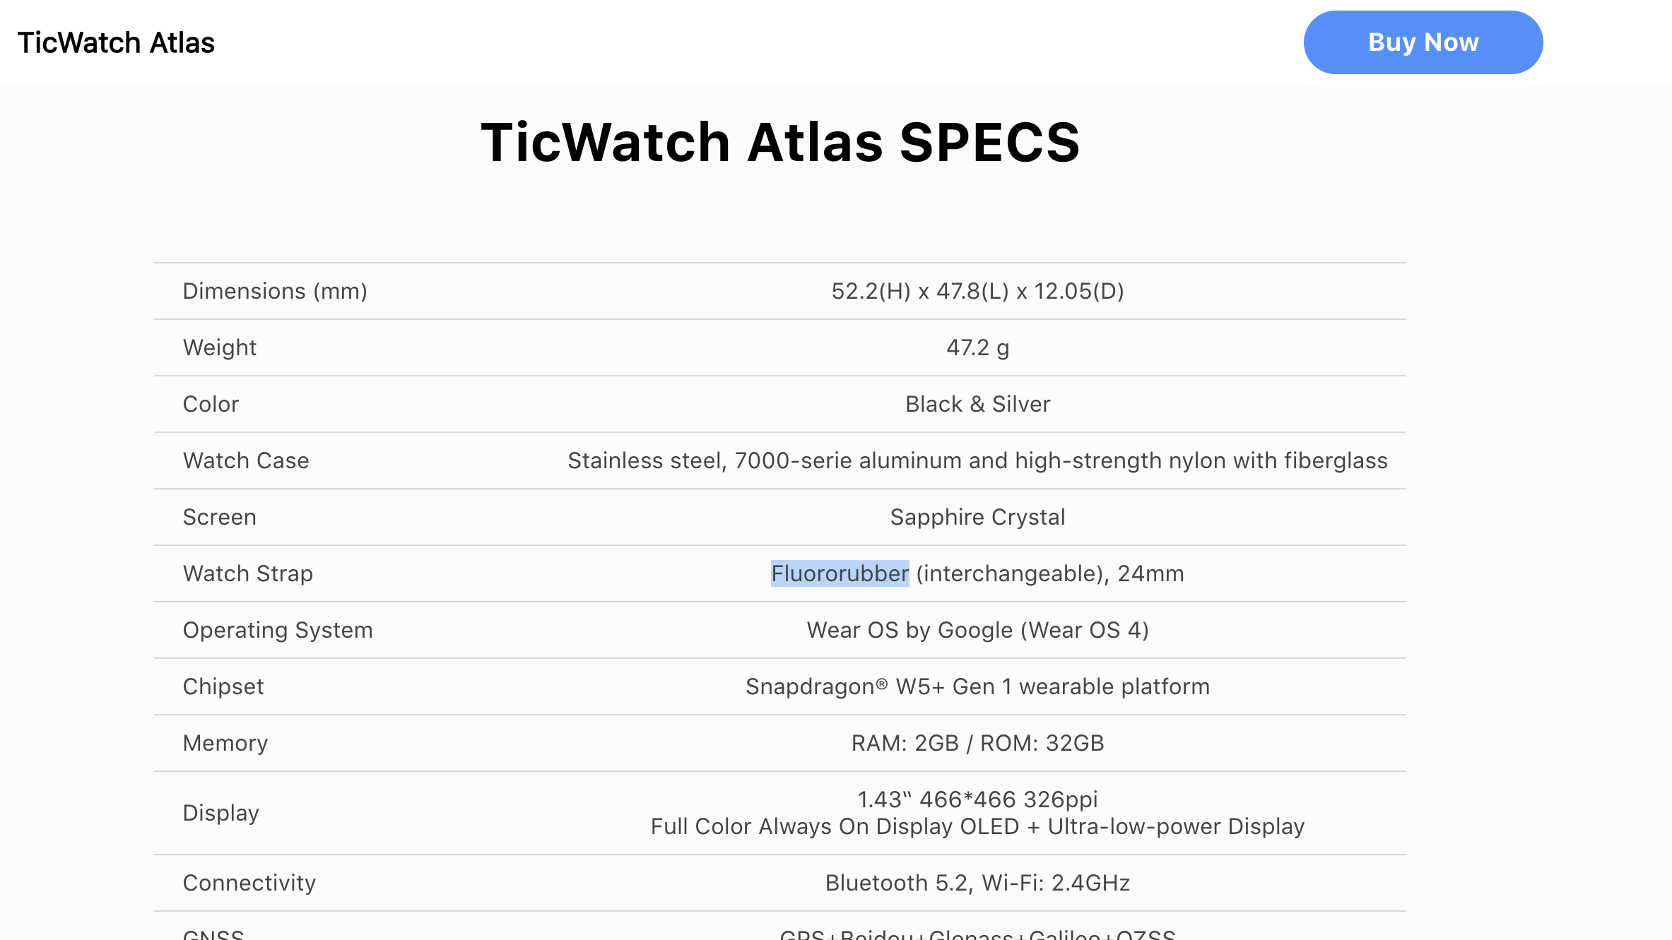The width and height of the screenshot is (1672, 940).
Task: Click the Stainless steel watch case description
Action: (977, 460)
